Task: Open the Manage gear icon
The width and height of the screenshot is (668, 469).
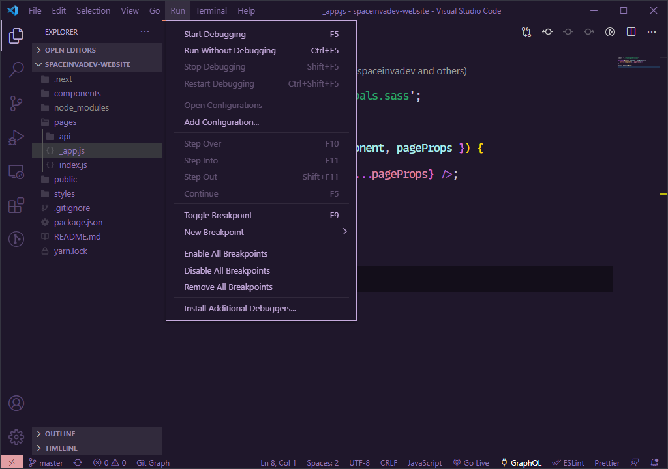Action: (x=16, y=436)
